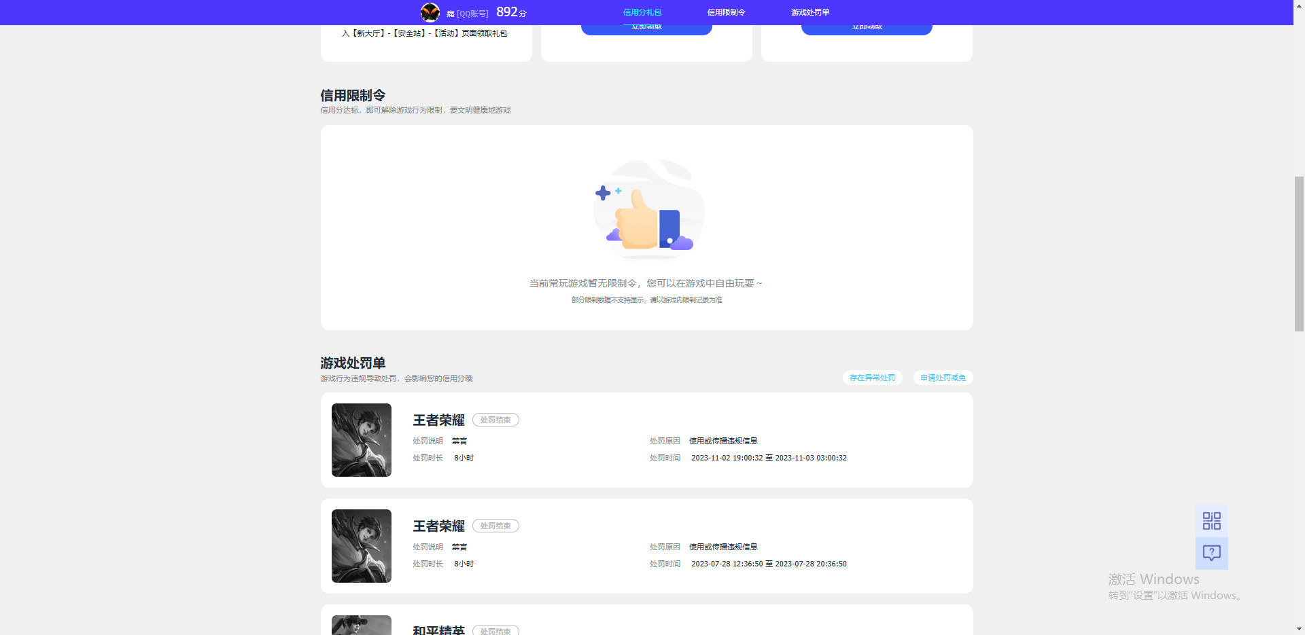Viewport: 1305px width, 635px height.
Task: Switch to the 信用限制令 tab
Action: coord(726,12)
